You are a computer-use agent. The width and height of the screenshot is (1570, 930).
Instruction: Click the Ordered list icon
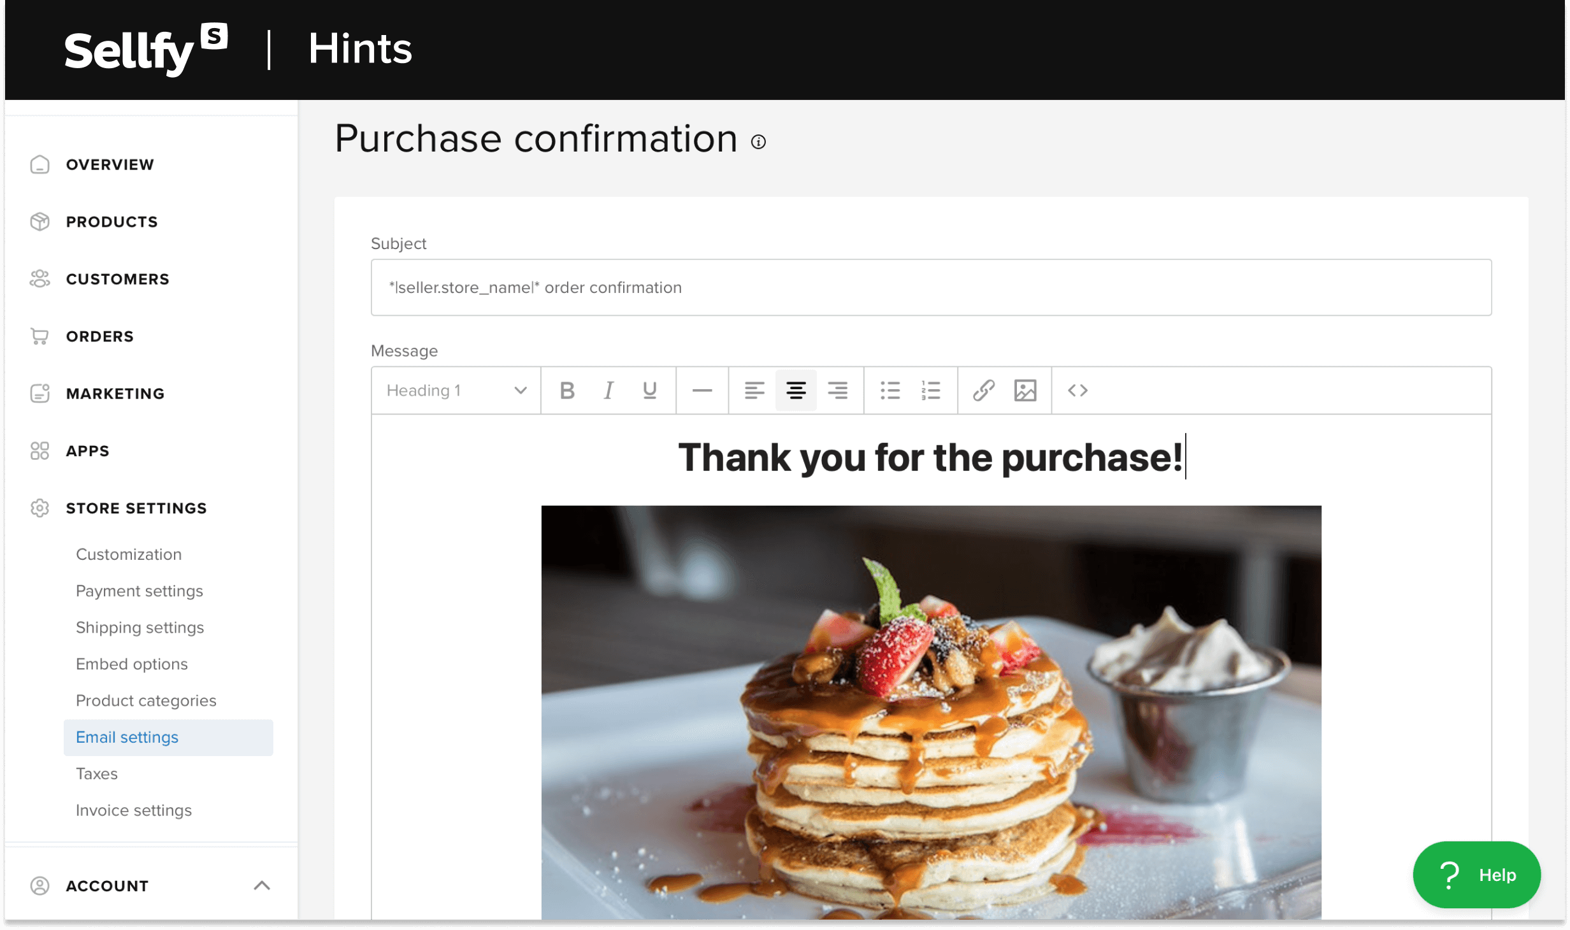[930, 390]
